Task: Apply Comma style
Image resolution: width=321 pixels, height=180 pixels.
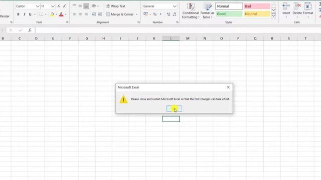Action: click(x=160, y=14)
